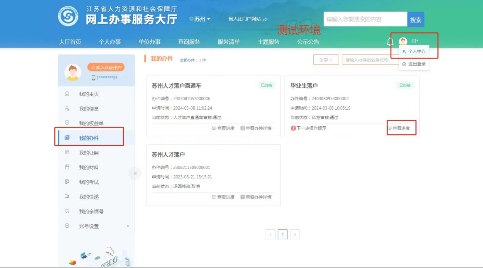Open the 全部 filter dropdown
The image size is (483, 268).
326,60
